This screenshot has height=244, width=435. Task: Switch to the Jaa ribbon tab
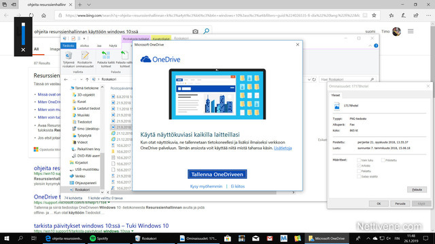(99, 45)
